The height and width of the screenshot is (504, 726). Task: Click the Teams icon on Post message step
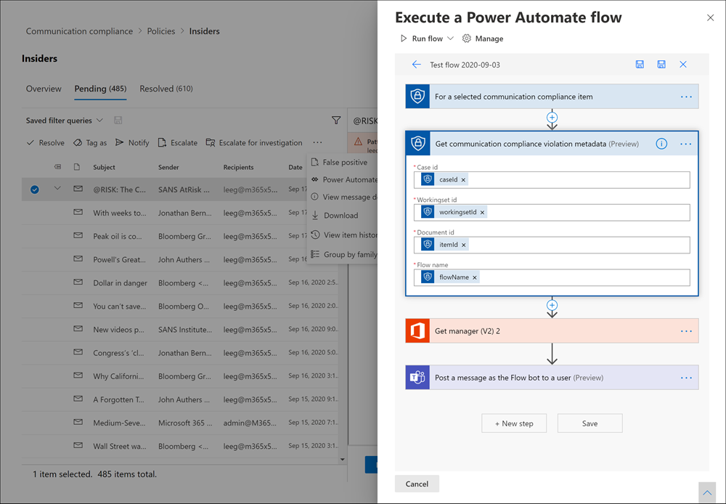pos(418,378)
